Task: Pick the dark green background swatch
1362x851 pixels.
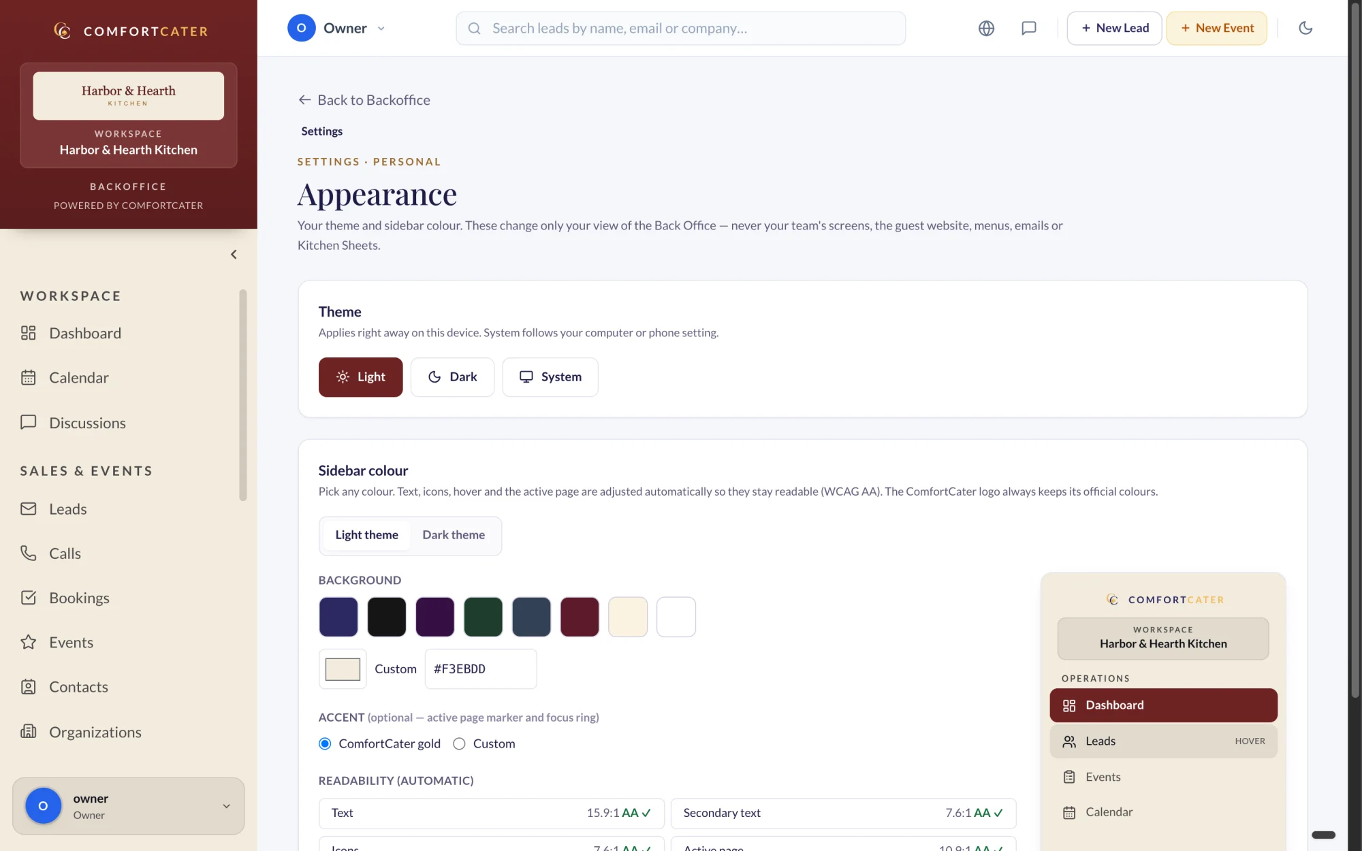Action: coord(483,617)
